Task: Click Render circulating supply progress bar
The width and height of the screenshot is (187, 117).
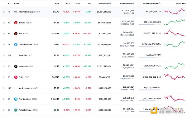Action: click(x=150, y=24)
